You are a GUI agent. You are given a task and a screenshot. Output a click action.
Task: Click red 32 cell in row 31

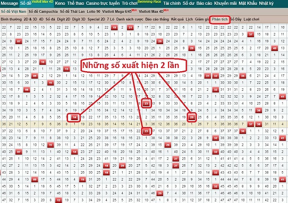pyautogui.click(x=215, y=90)
